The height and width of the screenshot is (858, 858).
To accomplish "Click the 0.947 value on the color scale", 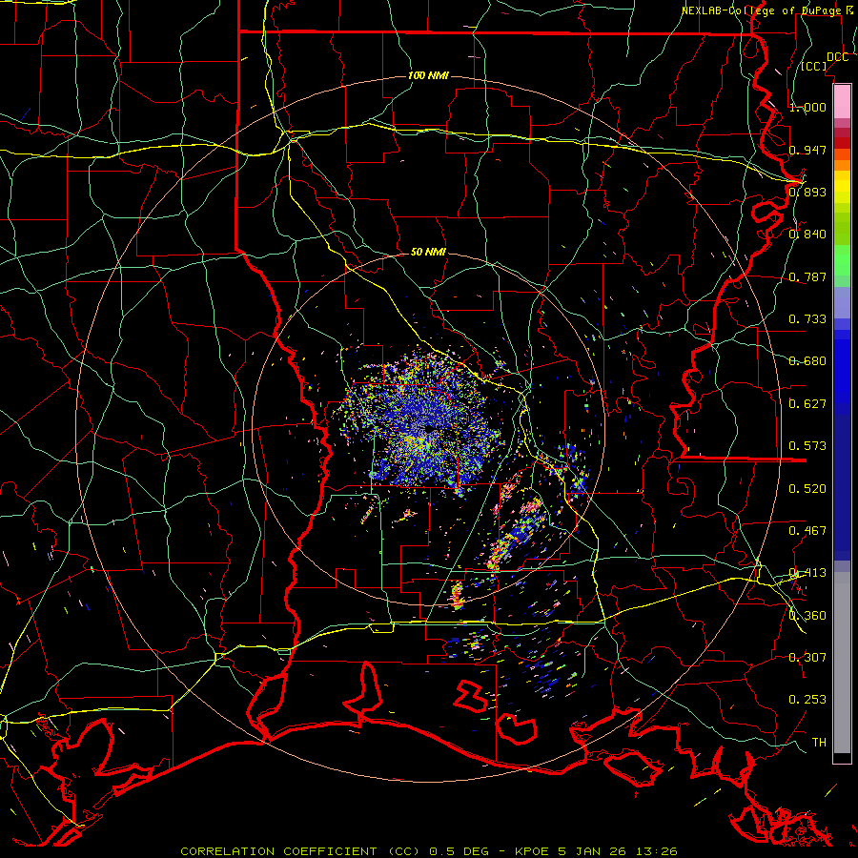I will [807, 150].
